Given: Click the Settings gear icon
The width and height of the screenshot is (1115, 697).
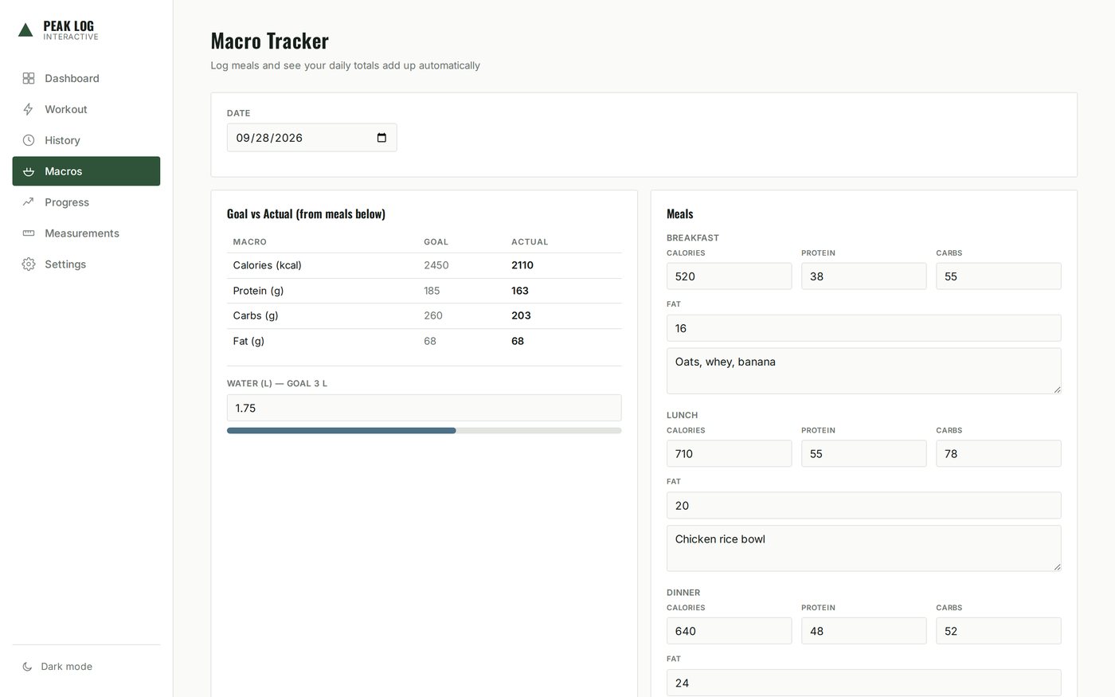Looking at the screenshot, I should click(x=29, y=264).
